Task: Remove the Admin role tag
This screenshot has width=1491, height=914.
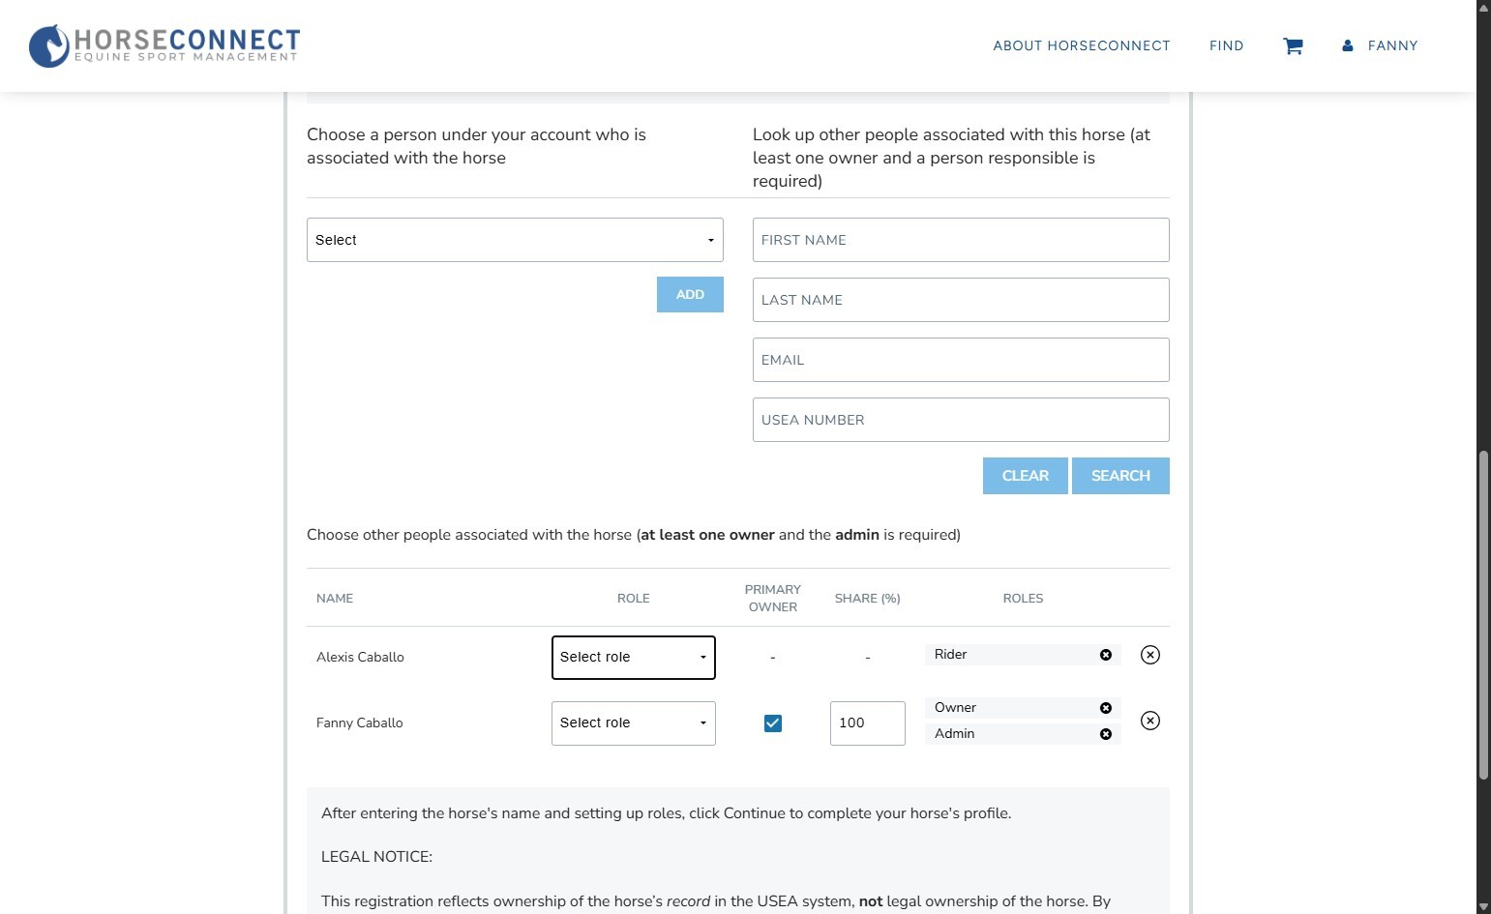Action: [x=1106, y=734]
